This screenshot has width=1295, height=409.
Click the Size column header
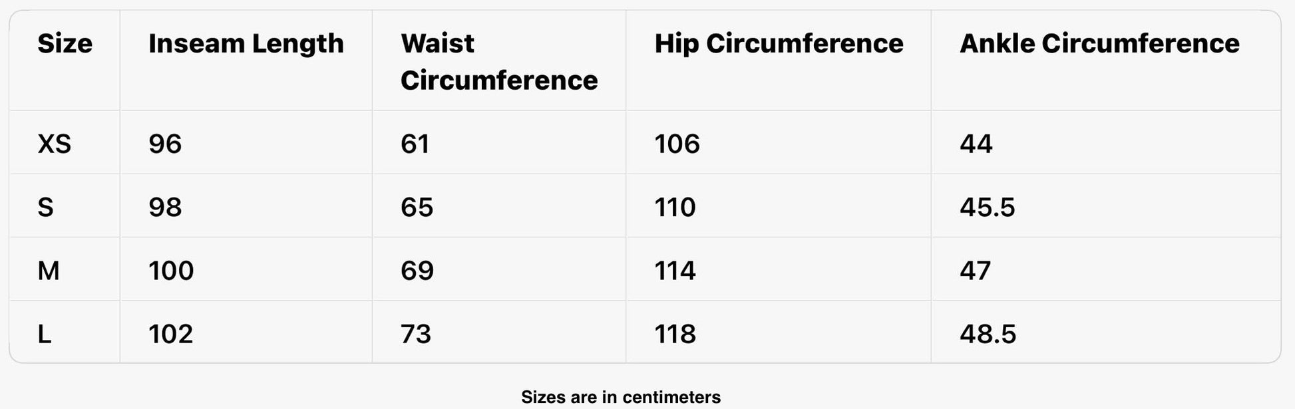[x=65, y=44]
